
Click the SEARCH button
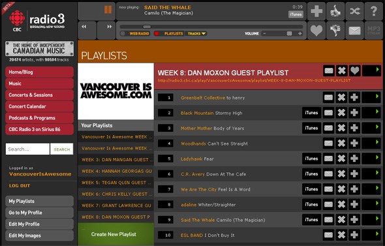point(61,149)
